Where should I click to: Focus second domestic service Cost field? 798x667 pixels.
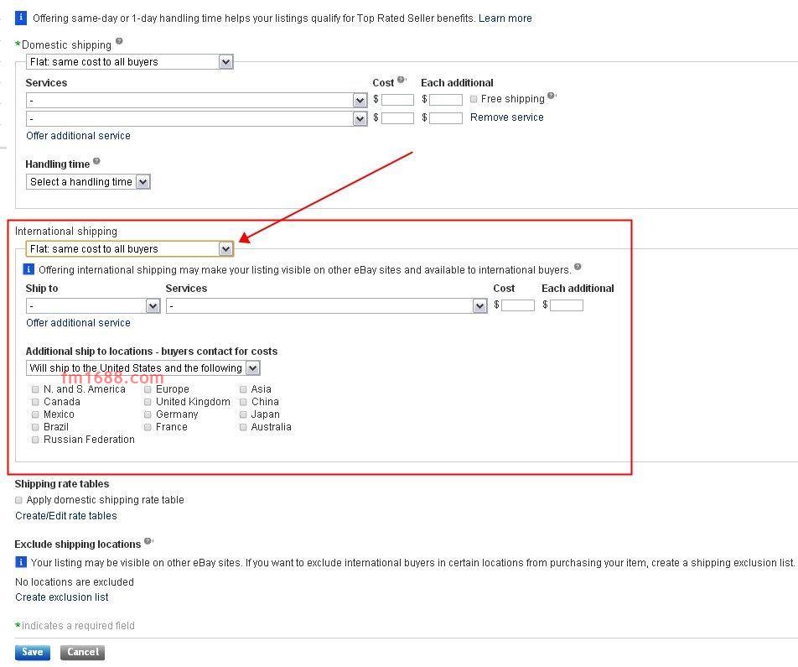[x=397, y=118]
